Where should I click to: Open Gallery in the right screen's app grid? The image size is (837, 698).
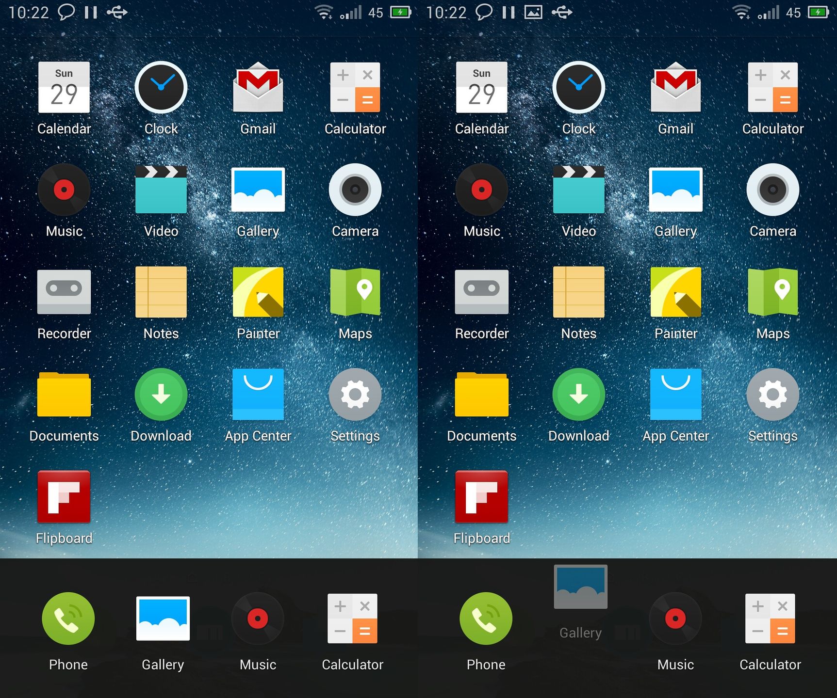pyautogui.click(x=676, y=190)
